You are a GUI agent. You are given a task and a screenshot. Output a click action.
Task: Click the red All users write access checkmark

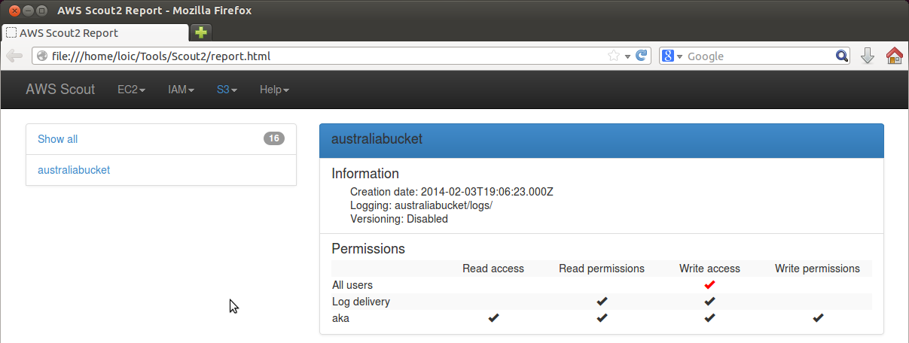(x=709, y=285)
